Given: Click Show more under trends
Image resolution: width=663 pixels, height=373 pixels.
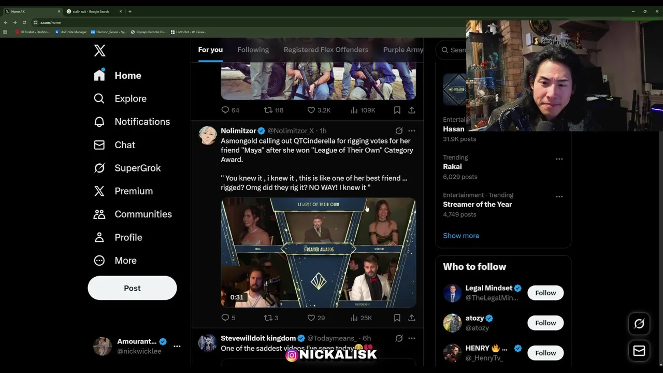Looking at the screenshot, I should click(x=461, y=236).
